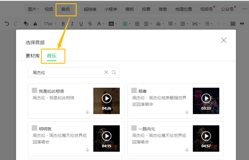Screen dimensions: 249x160
Task: Open the 搜索 insert option
Action: point(163,9)
